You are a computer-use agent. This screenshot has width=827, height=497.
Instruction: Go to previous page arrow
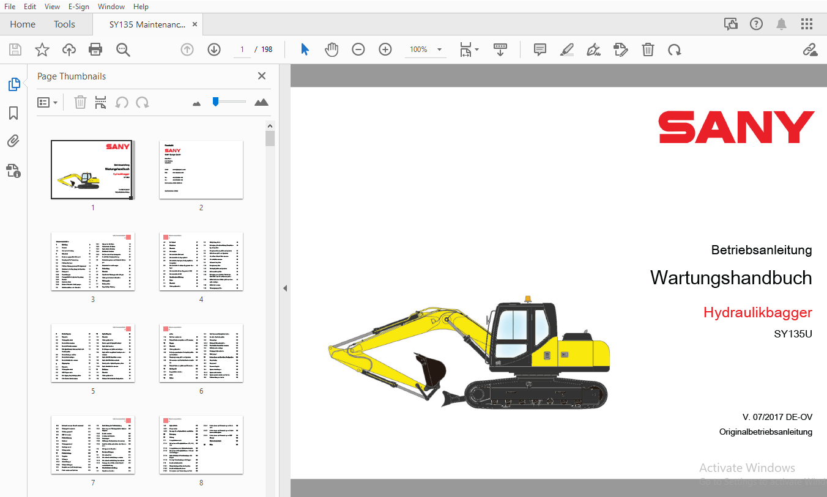coord(187,50)
